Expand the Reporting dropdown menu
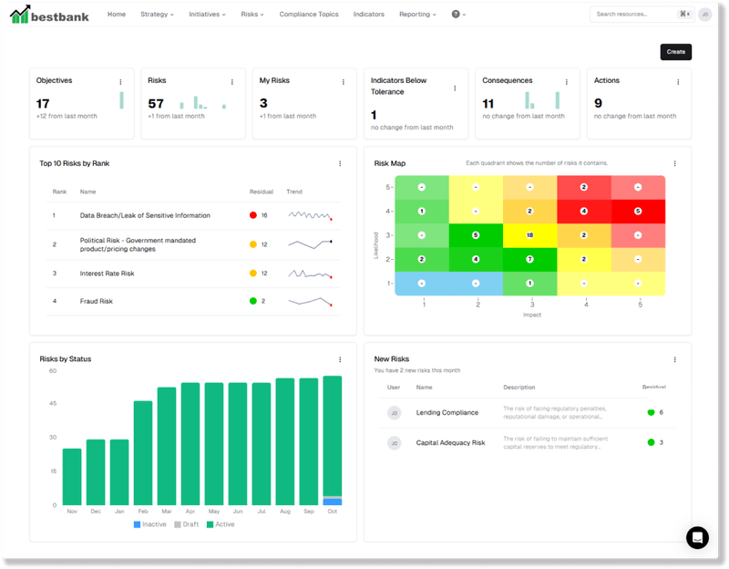 pos(416,15)
